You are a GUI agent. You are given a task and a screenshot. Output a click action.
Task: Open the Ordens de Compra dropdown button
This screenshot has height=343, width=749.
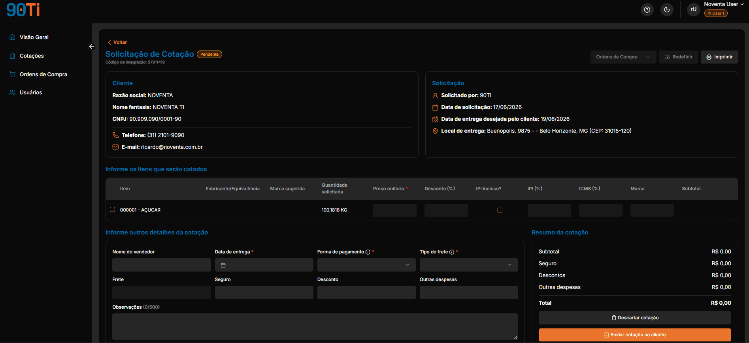pyautogui.click(x=623, y=57)
